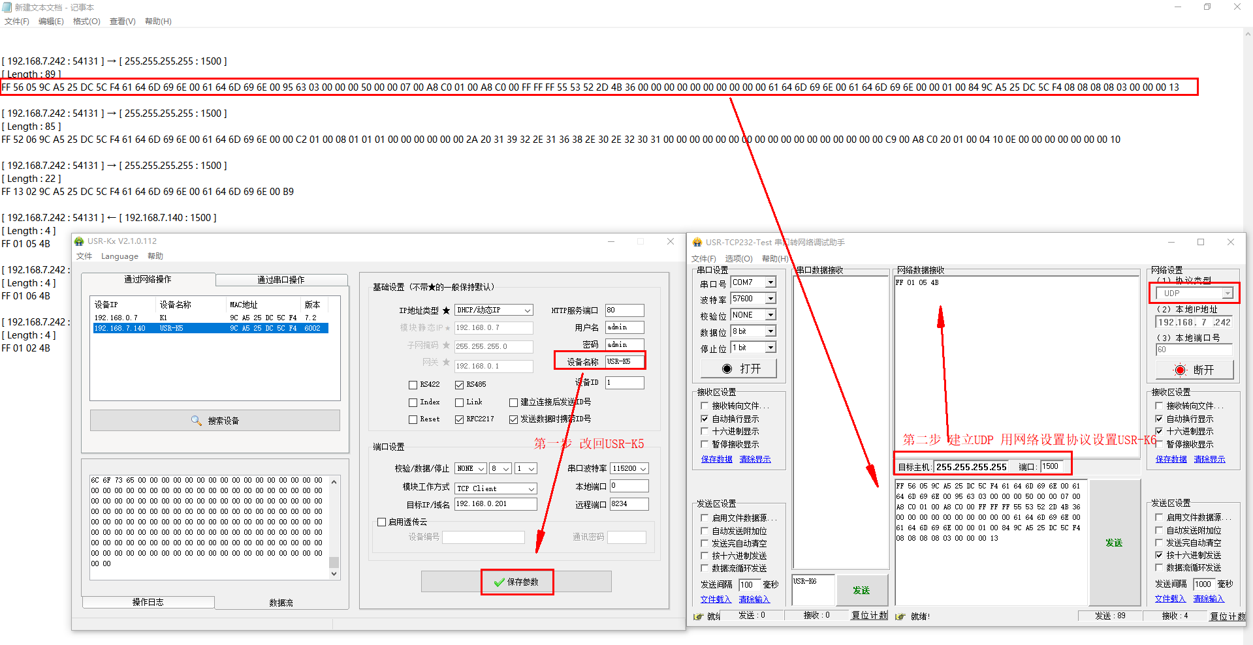The image size is (1253, 645).
Task: Click the hand status icon beside 就绪!
Action: click(x=900, y=616)
